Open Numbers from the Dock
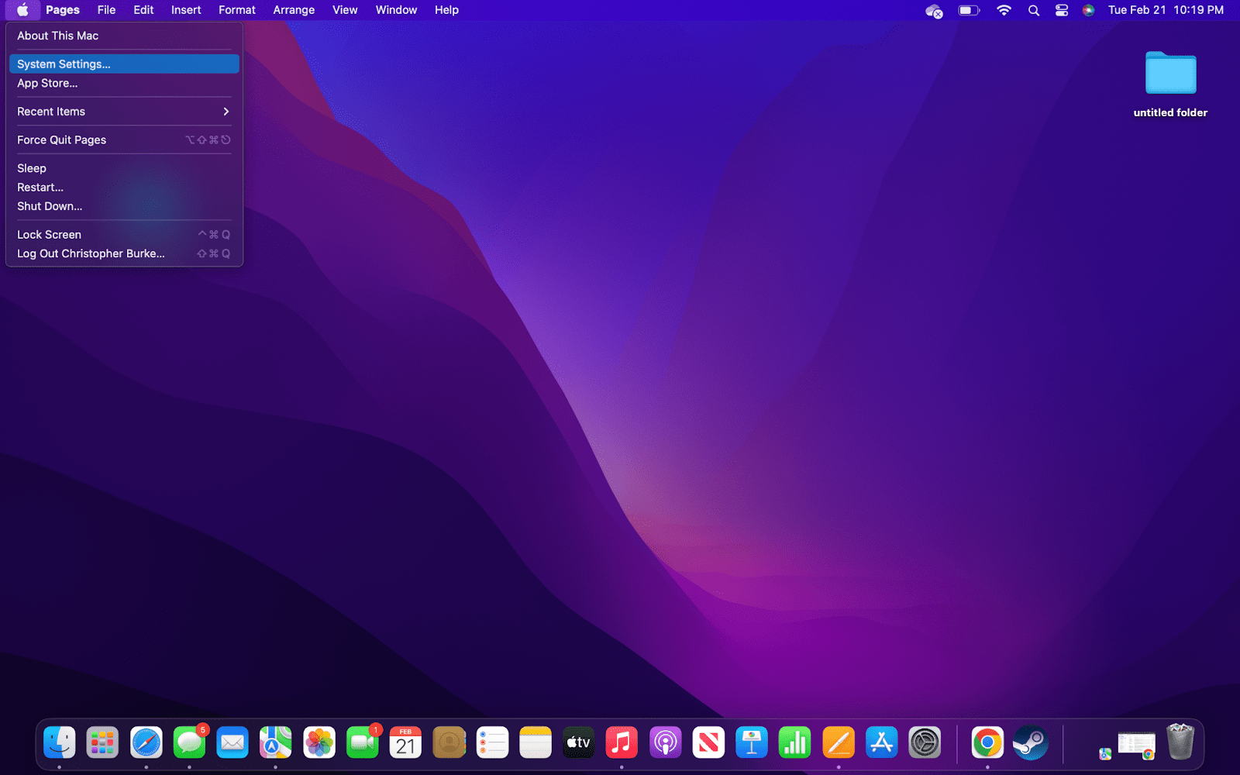The height and width of the screenshot is (775, 1240). coord(794,742)
